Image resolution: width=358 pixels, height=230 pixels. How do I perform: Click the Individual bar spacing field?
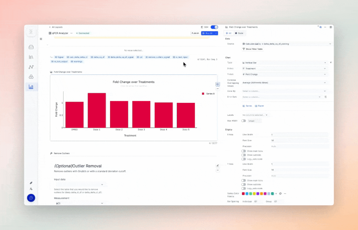pyautogui.click(x=258, y=202)
